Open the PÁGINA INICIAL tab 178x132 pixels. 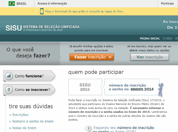coord(150,39)
